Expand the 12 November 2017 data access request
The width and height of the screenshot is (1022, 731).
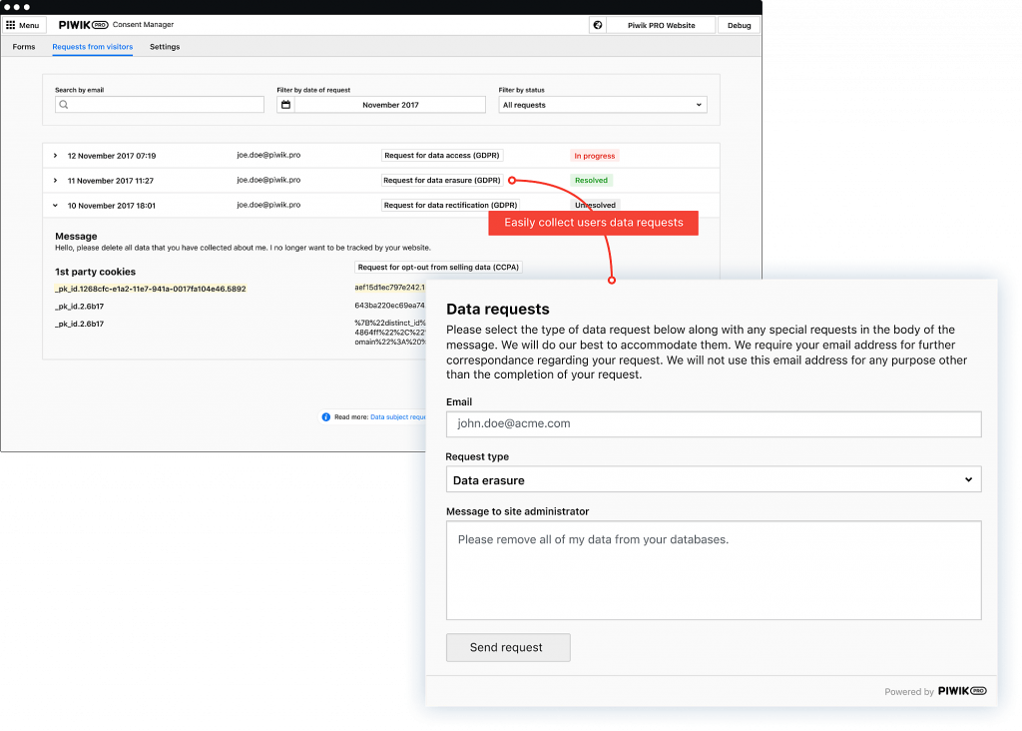coord(55,155)
